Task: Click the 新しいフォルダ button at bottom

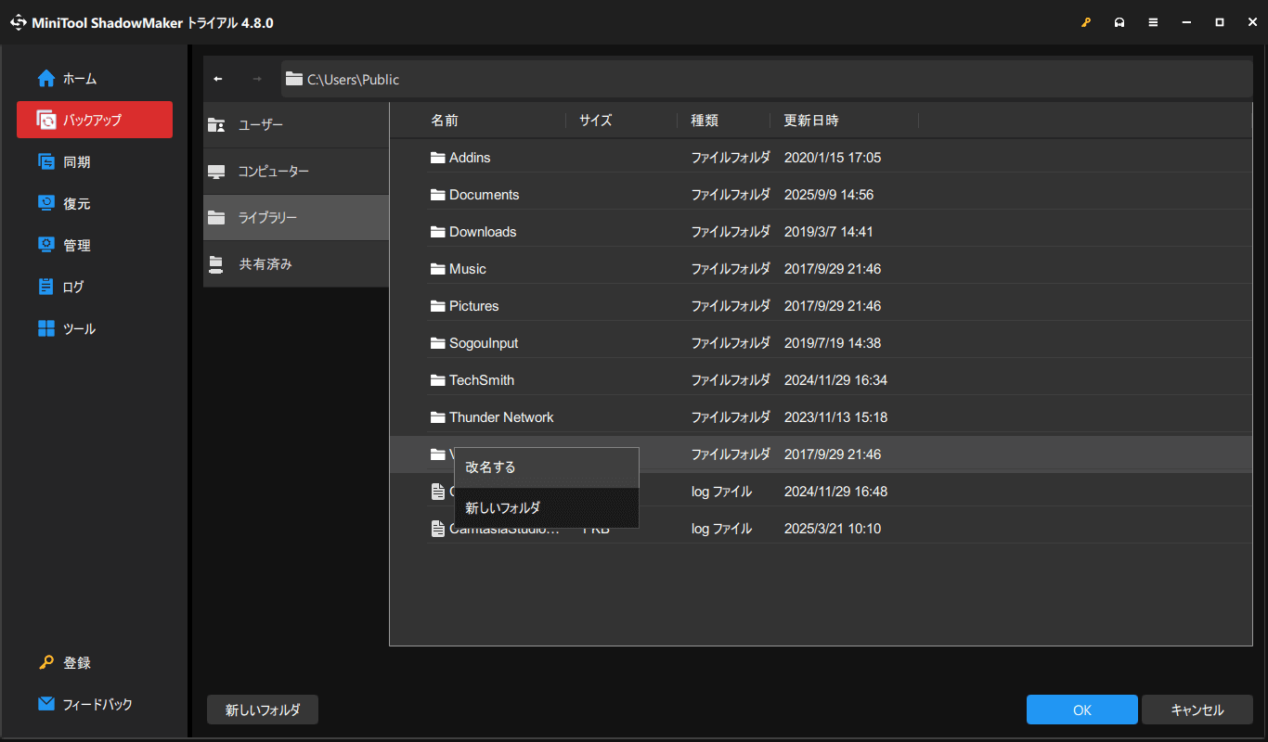Action: click(263, 710)
